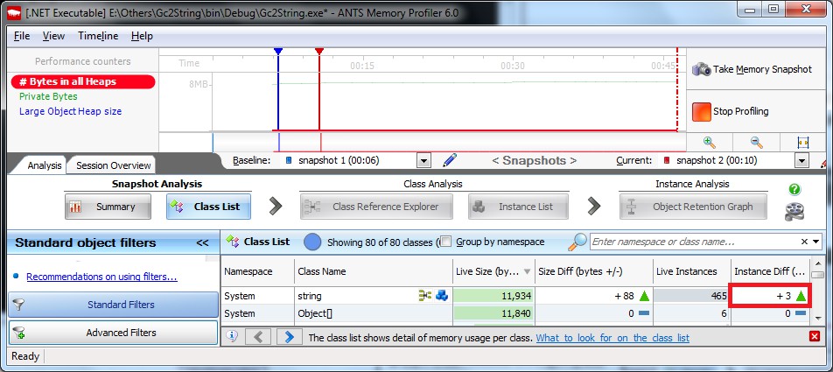Open the Timeline menu
833x372 pixels.
pyautogui.click(x=98, y=36)
